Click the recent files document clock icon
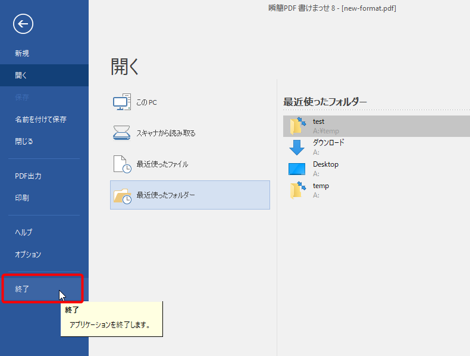Viewport: 470px width, 356px height. [123, 164]
